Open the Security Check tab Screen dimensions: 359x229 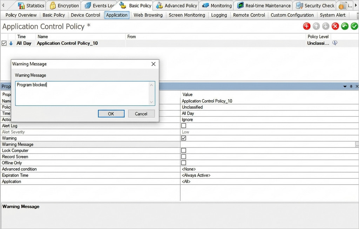(x=315, y=6)
